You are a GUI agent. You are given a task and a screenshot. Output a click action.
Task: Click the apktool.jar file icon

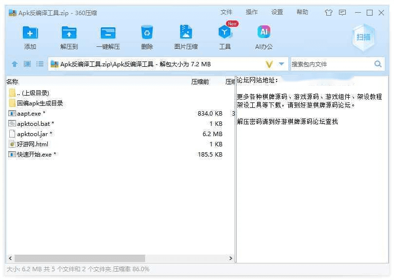point(12,134)
